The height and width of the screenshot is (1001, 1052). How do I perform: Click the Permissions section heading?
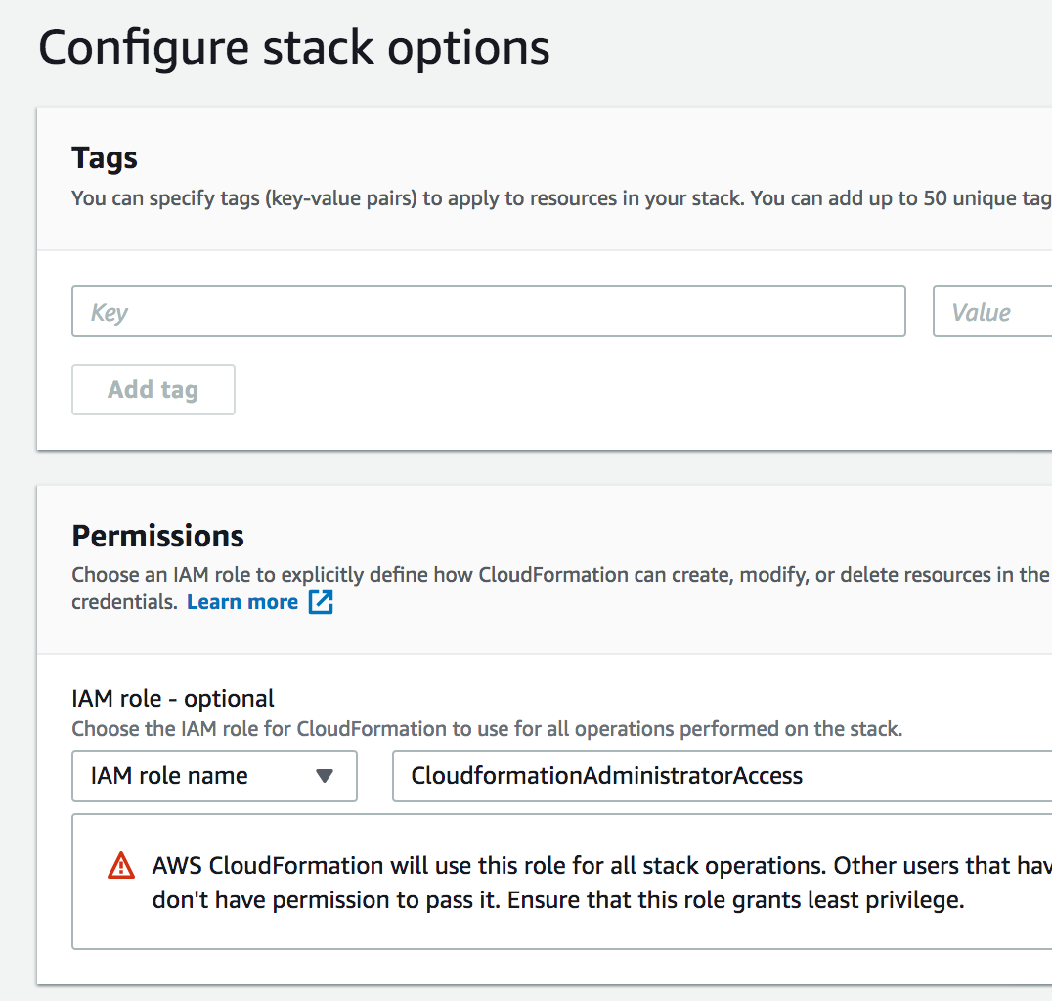(158, 536)
